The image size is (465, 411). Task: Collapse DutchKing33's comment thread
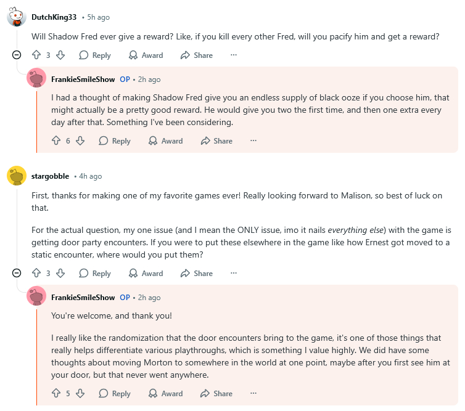point(17,55)
